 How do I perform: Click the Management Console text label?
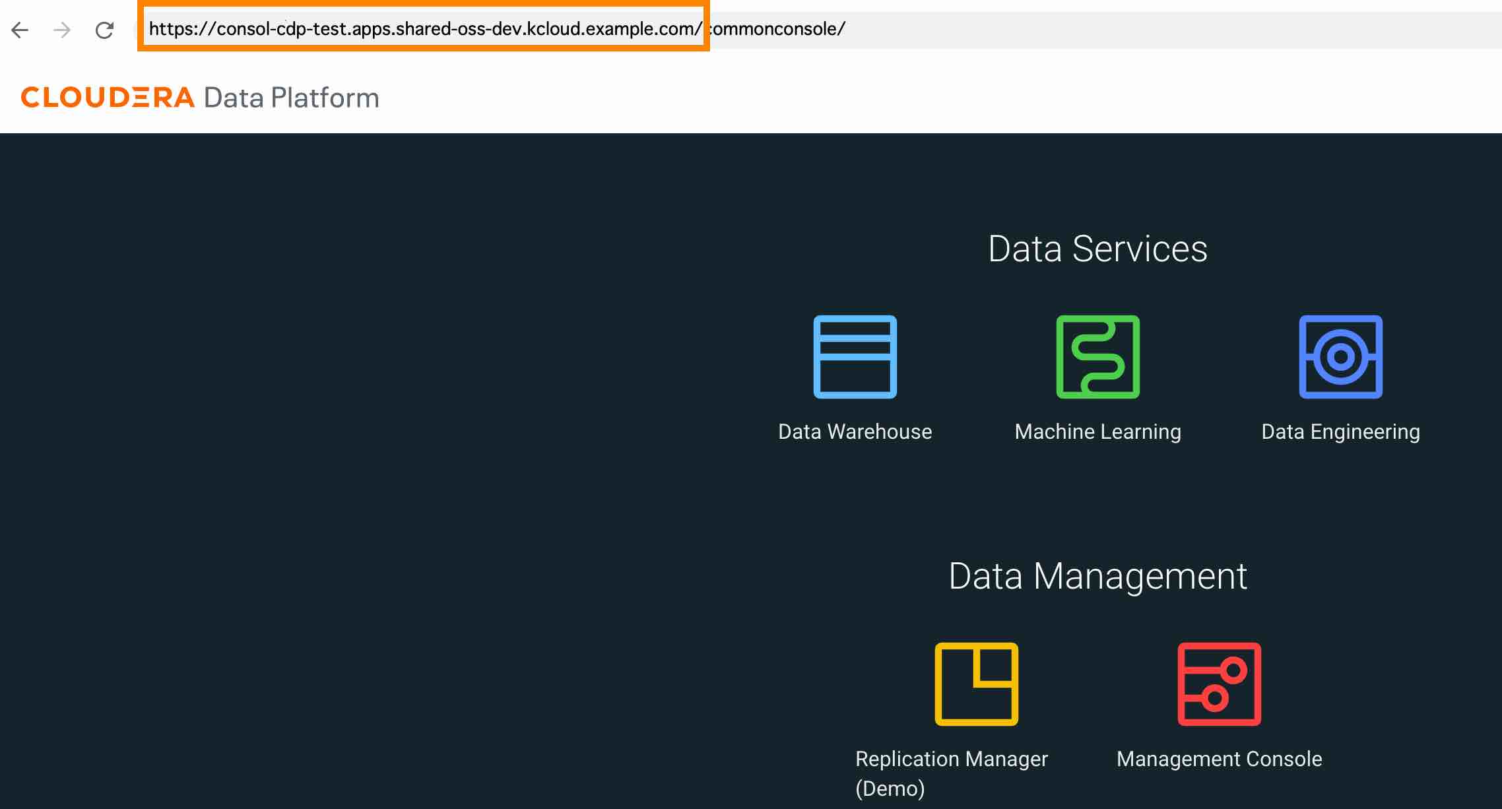coord(1219,759)
